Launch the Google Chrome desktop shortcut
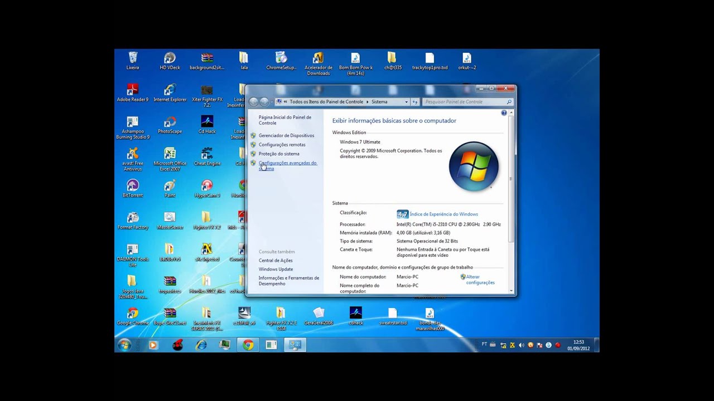The image size is (714, 401). click(x=133, y=316)
